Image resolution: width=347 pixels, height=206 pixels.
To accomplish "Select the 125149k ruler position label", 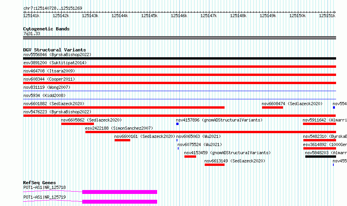I will click(268, 16).
